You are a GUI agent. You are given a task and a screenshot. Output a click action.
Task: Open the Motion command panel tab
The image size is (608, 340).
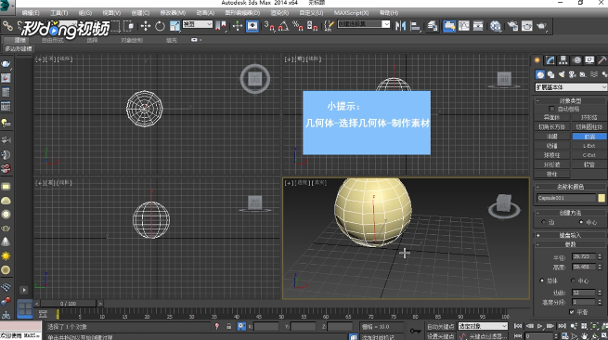pyautogui.click(x=576, y=60)
